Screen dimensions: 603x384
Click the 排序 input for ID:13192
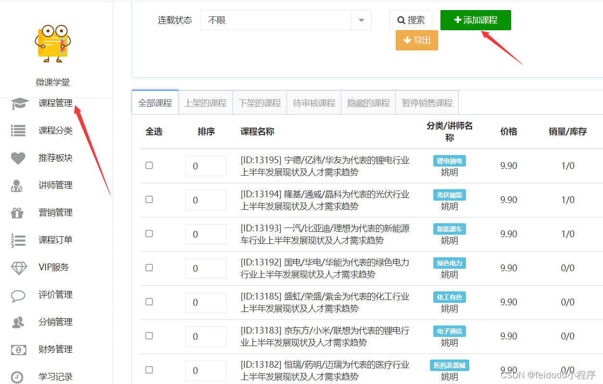coord(206,268)
